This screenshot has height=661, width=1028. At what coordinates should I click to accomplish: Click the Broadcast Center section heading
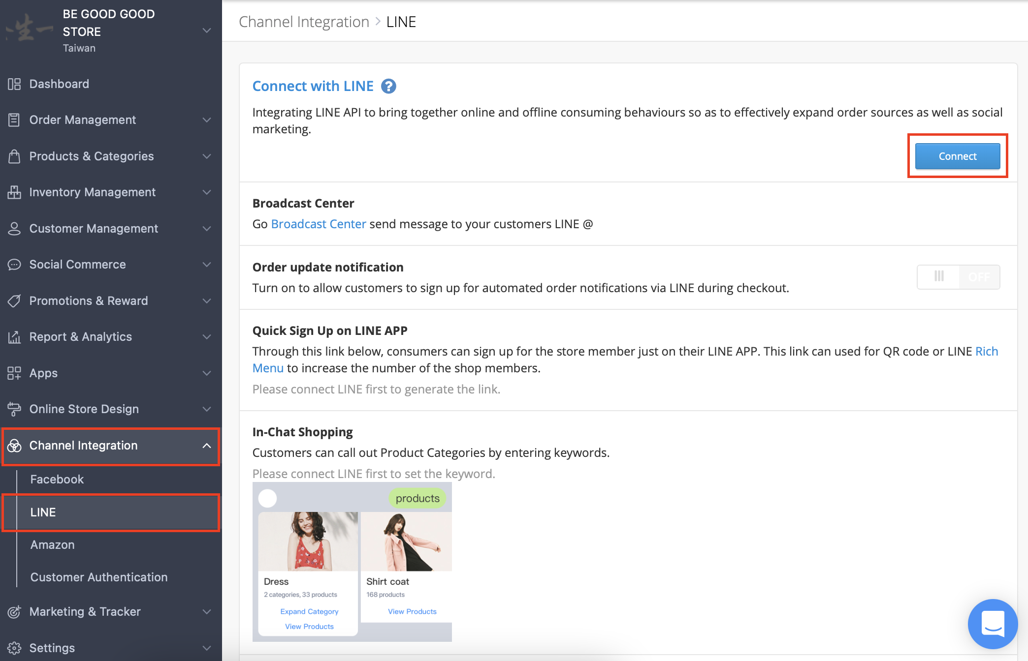tap(303, 204)
